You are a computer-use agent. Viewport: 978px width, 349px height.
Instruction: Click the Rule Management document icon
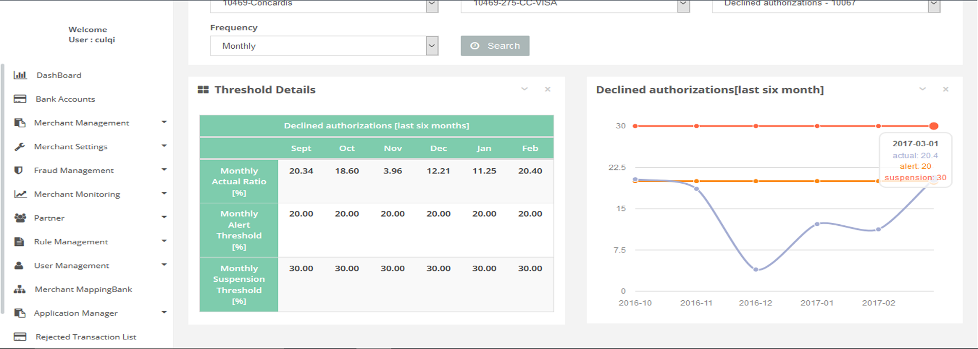click(20, 242)
